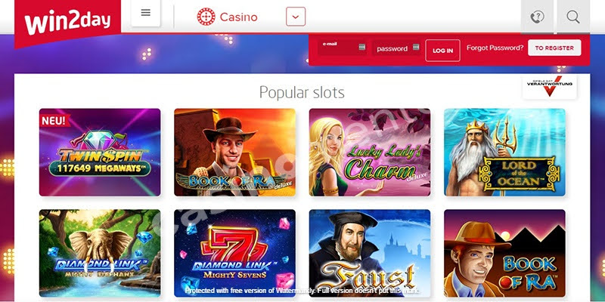
Task: Click the e-mail field autofill icon
Action: coord(362,47)
